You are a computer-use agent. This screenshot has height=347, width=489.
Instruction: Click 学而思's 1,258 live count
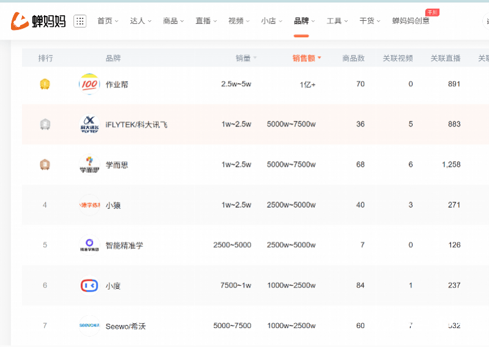451,164
